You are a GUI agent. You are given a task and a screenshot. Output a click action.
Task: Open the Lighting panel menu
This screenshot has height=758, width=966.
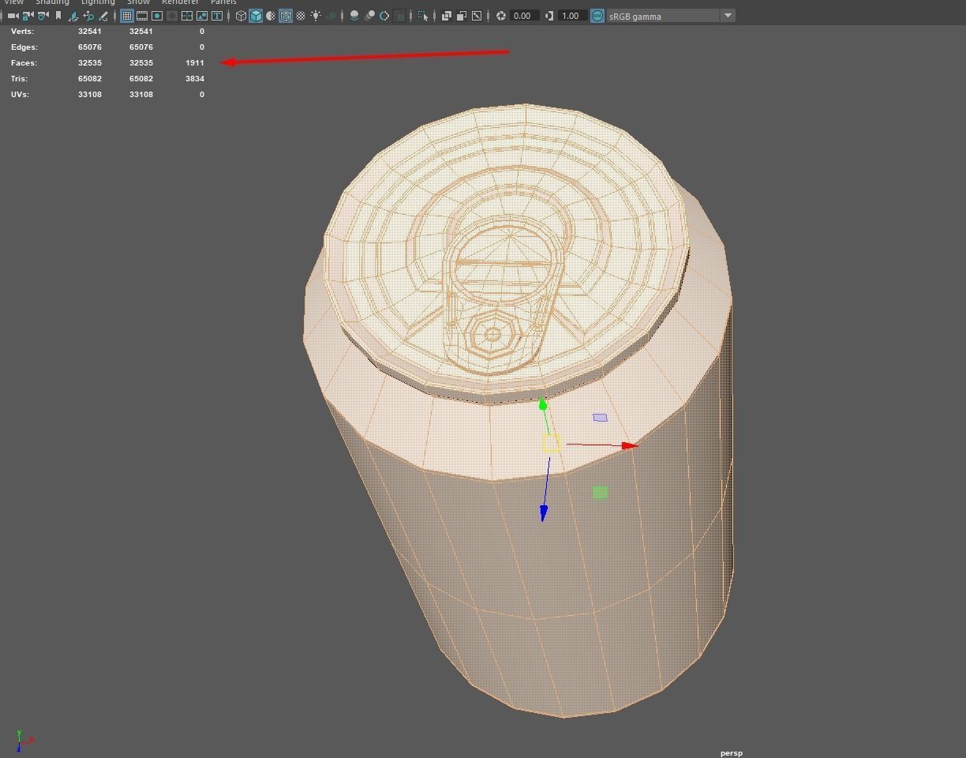[x=98, y=2]
